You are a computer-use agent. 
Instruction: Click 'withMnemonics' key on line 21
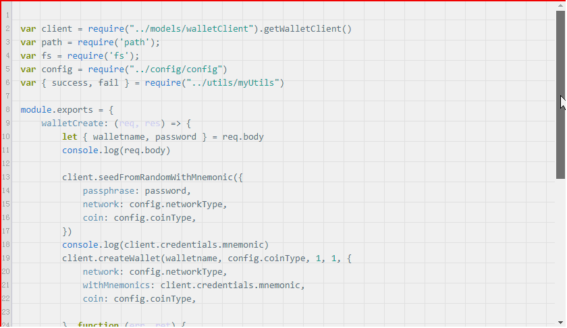(116, 285)
